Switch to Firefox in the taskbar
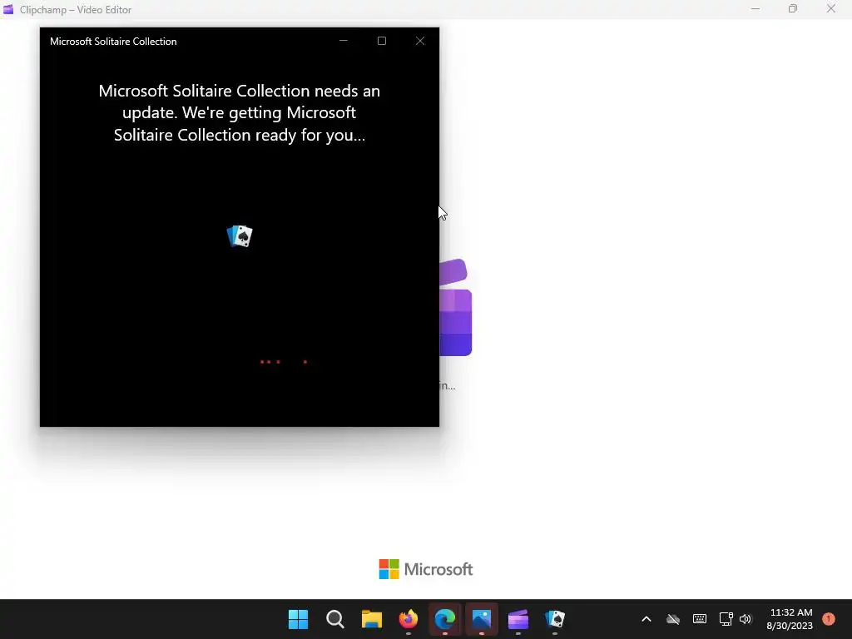 [408, 619]
